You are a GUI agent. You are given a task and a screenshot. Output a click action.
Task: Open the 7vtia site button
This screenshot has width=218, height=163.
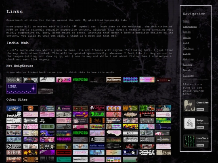[x=14, y=146]
